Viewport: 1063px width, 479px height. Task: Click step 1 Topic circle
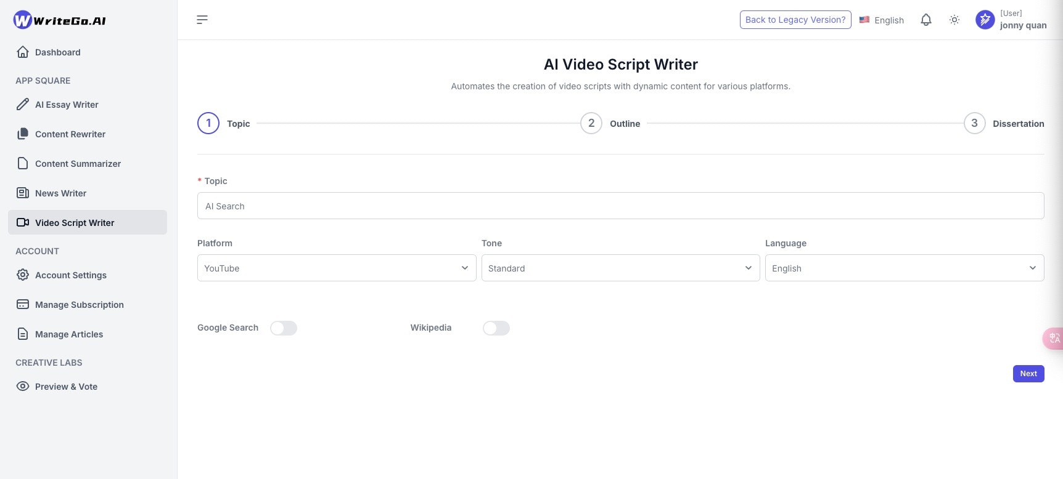point(208,123)
